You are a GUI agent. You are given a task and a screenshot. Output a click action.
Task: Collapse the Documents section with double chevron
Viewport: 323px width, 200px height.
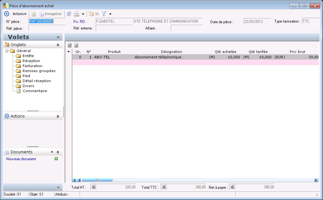pos(58,152)
